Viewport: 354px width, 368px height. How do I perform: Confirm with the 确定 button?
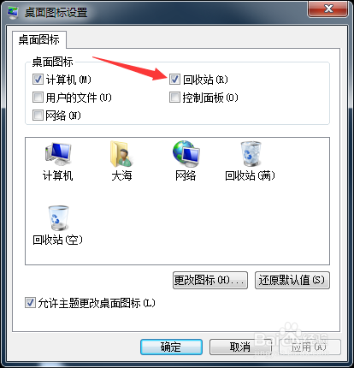pos(171,347)
